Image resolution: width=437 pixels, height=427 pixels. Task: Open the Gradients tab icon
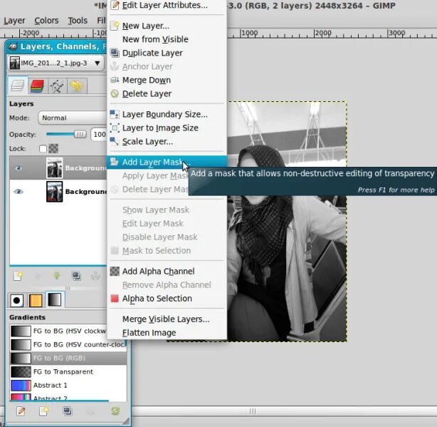(54, 299)
